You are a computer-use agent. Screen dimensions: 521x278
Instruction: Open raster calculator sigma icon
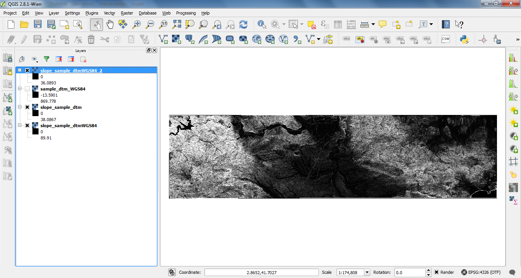tap(513, 200)
